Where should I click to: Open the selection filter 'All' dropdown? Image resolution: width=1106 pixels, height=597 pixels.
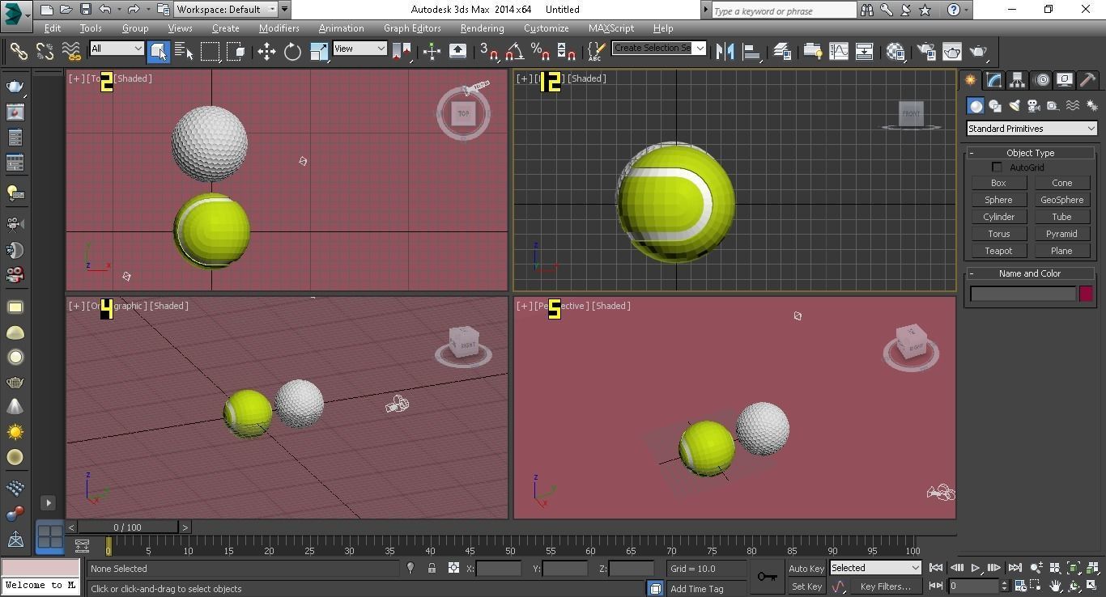coord(117,49)
